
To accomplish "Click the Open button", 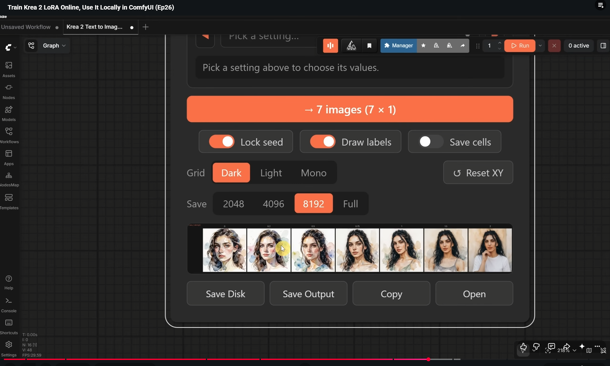I will 474,293.
